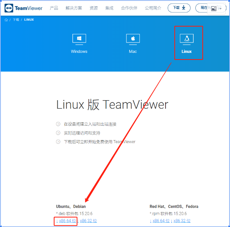Click the Linux 版 TeamViewer heading
Viewport: 230px width, 227px height.
(112, 105)
